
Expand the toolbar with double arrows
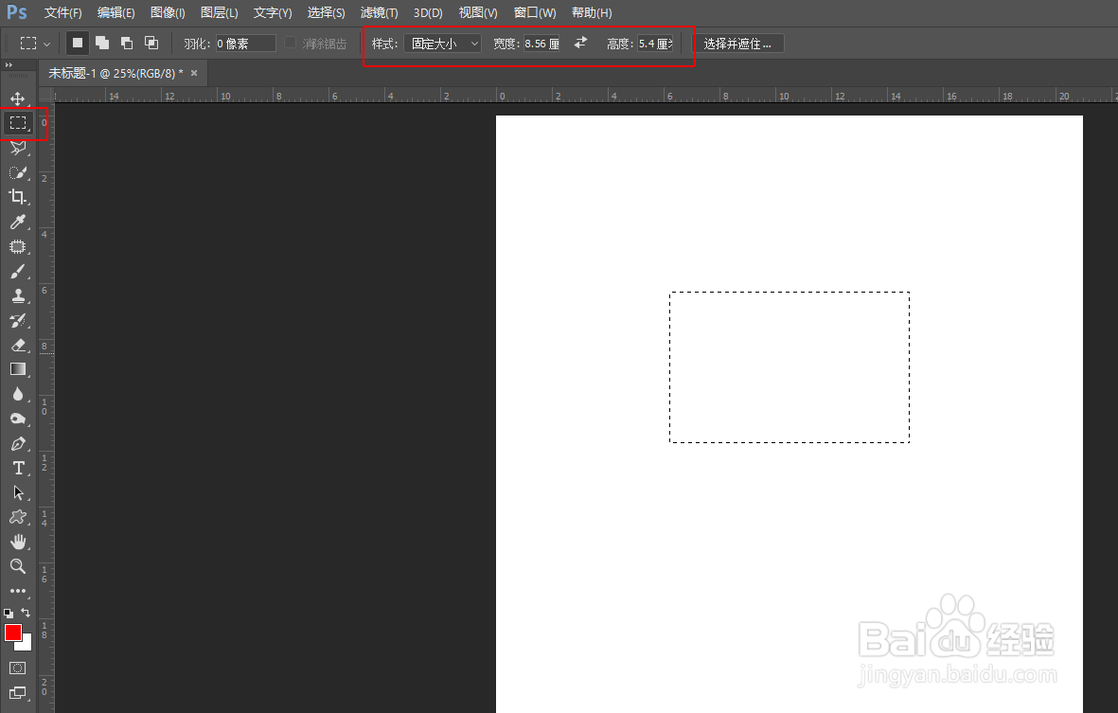click(x=9, y=65)
